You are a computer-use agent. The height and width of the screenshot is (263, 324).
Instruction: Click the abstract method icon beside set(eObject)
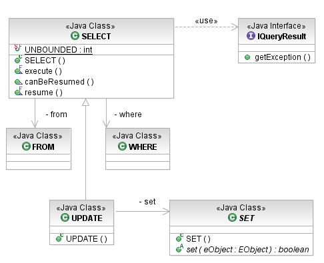tap(179, 248)
